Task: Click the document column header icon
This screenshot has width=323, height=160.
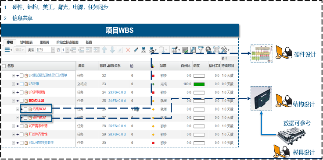Action: 132,66
